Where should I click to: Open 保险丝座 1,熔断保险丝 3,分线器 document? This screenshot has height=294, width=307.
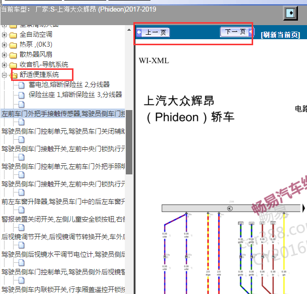point(75,94)
